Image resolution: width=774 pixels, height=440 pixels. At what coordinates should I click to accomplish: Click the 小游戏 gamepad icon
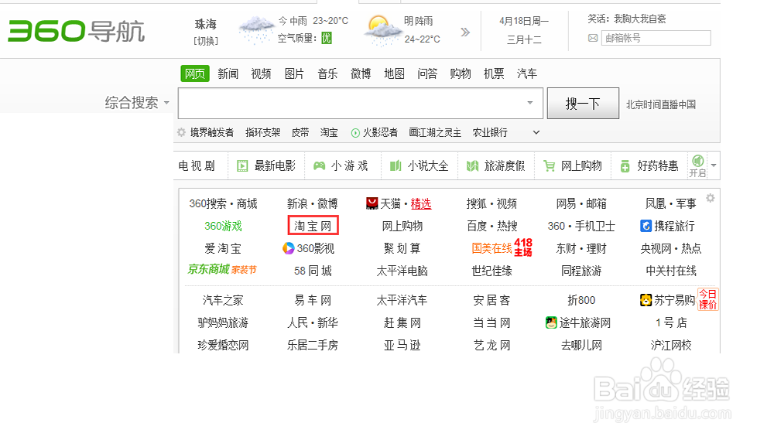point(320,165)
